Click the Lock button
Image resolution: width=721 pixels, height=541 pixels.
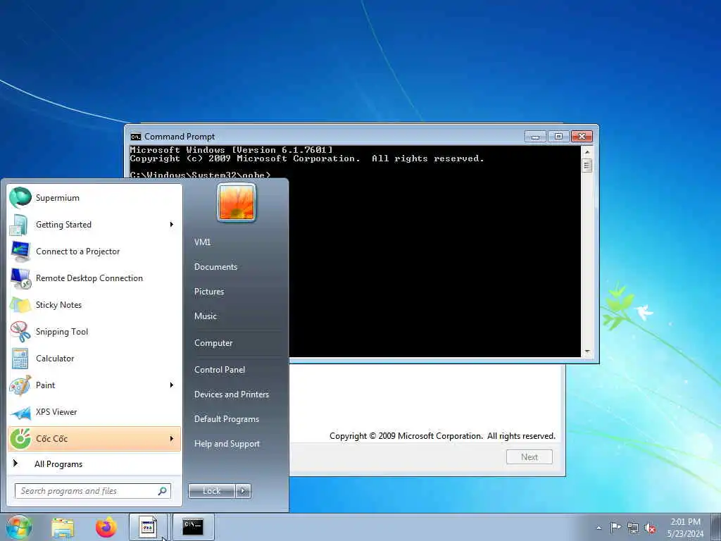(x=211, y=491)
